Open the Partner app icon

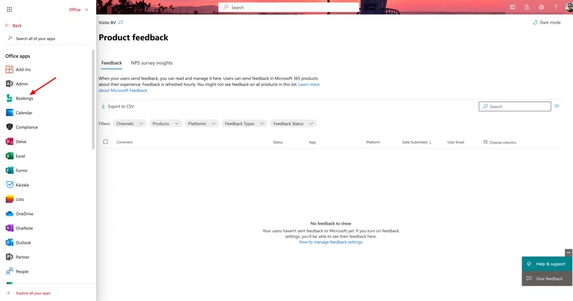coord(10,257)
